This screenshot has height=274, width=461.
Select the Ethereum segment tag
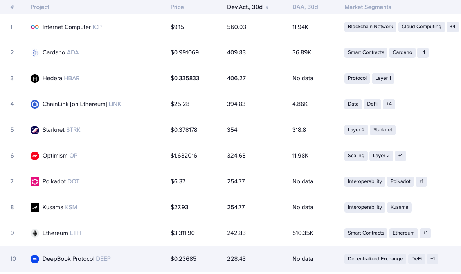coord(403,233)
